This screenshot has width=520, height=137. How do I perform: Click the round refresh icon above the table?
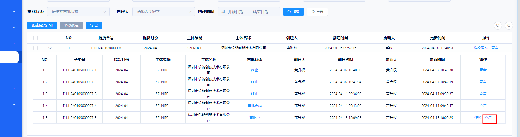pyautogui.click(x=509, y=26)
